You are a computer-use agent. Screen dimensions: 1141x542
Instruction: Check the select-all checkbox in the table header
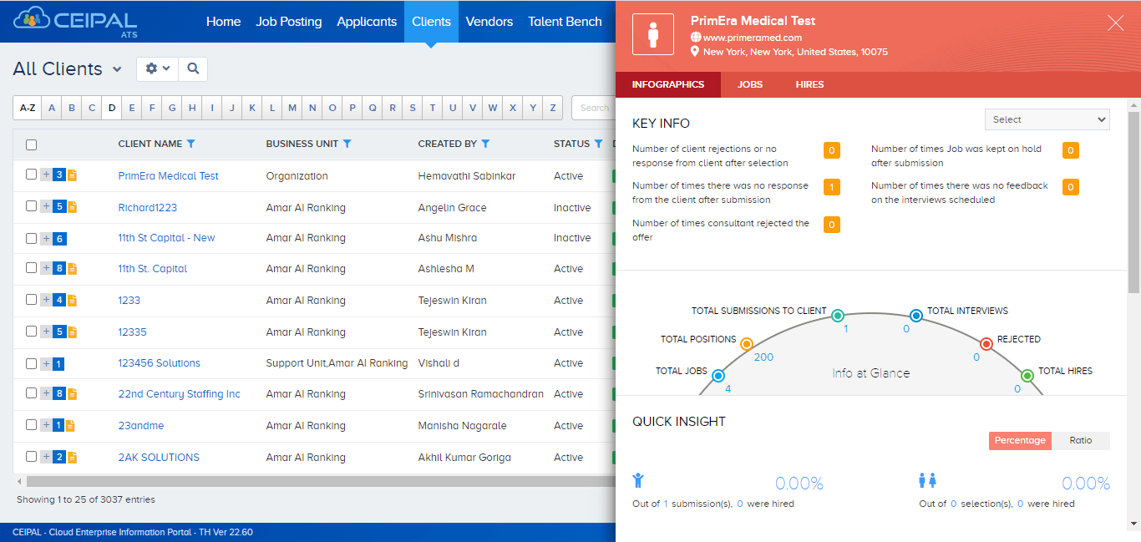tap(31, 144)
